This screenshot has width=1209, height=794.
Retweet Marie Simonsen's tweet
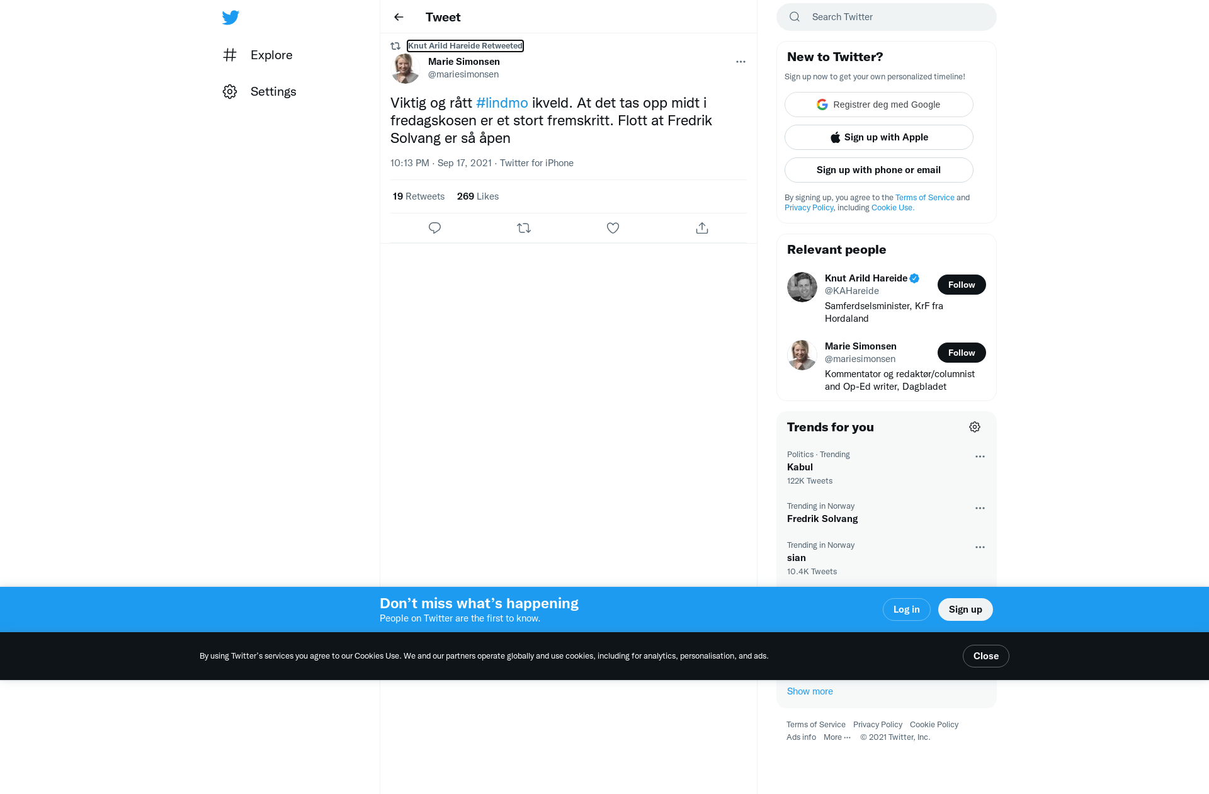(x=524, y=228)
